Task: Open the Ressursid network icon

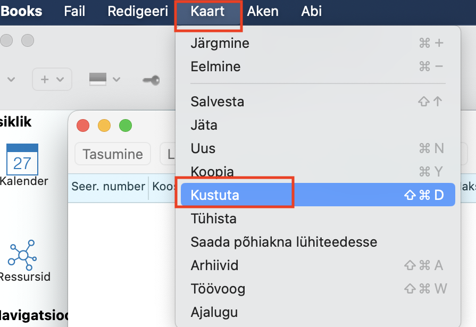Action: 22,255
